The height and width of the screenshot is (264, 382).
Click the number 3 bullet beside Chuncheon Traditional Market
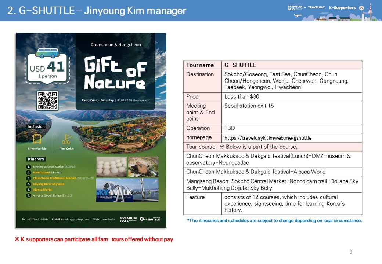29,178
